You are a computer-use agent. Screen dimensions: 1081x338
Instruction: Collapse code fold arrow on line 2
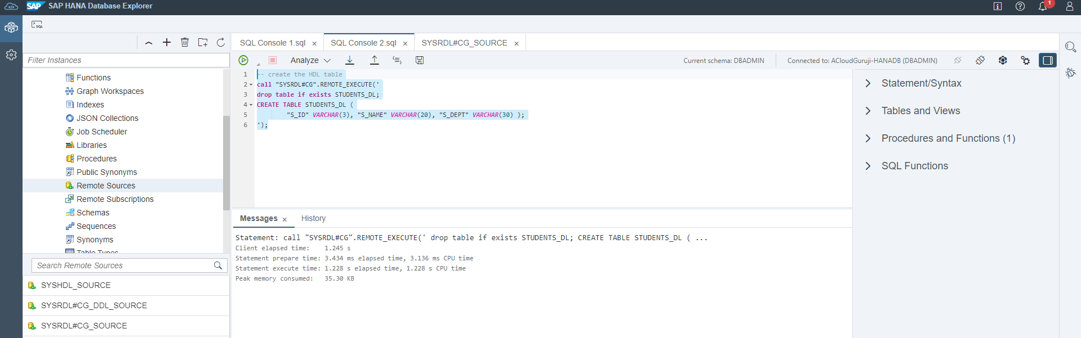coord(251,85)
